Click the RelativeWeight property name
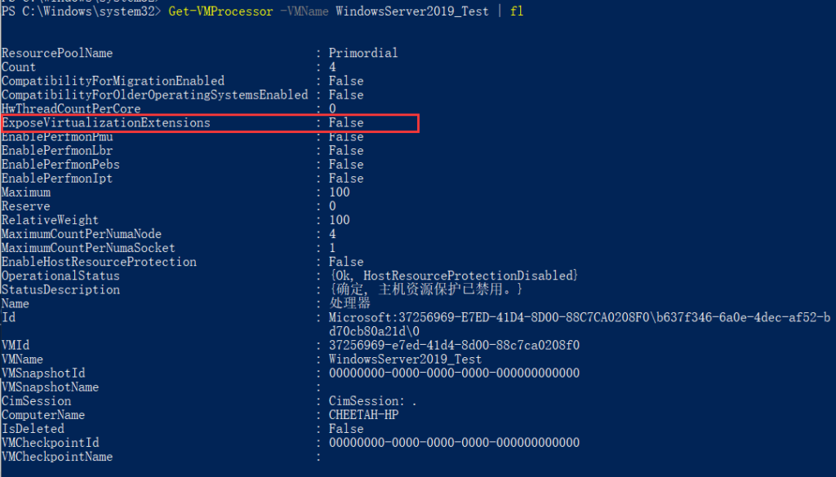The image size is (836, 477). point(50,220)
